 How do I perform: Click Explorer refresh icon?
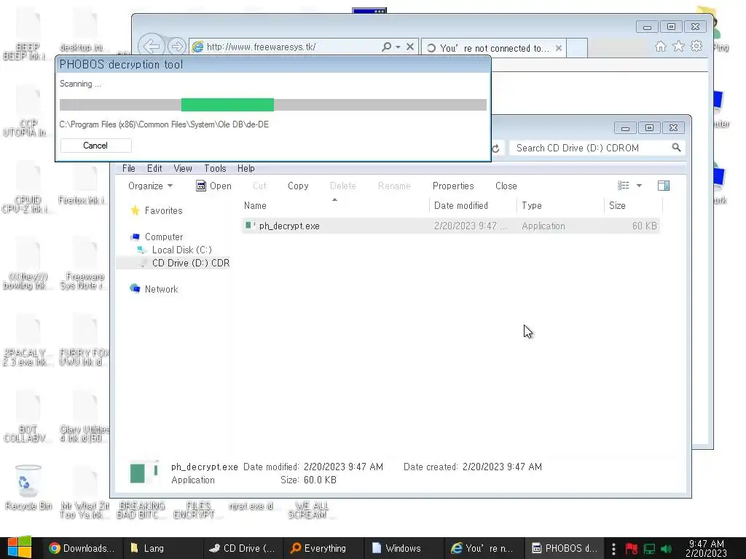(495, 148)
